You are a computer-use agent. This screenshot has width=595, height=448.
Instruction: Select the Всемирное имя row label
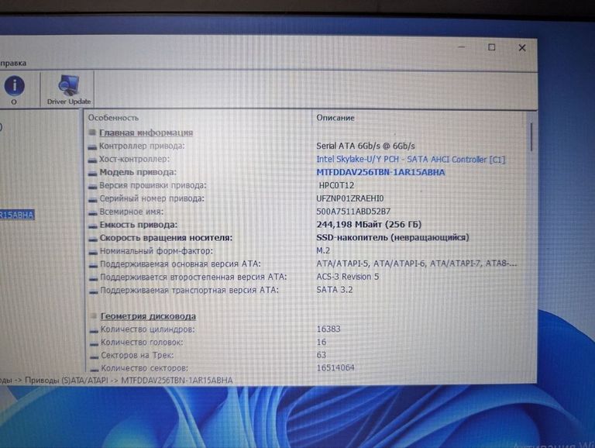tap(132, 212)
